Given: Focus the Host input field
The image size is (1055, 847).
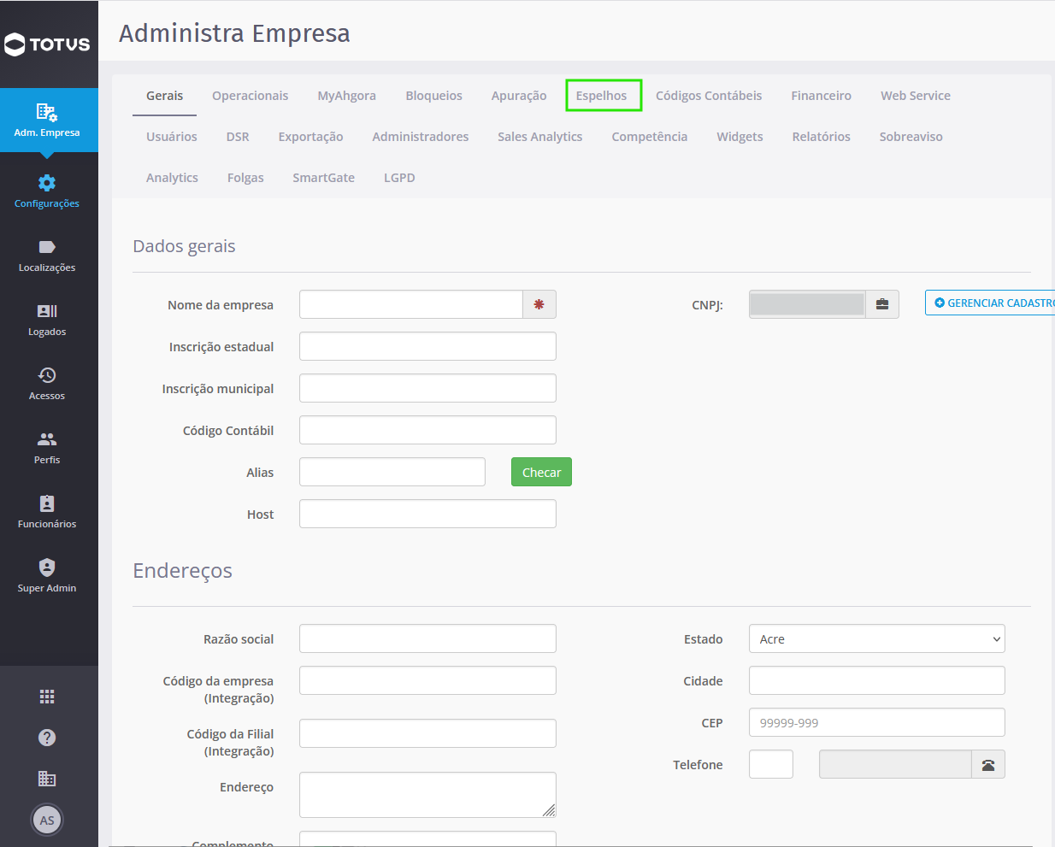Looking at the screenshot, I should pyautogui.click(x=427, y=514).
